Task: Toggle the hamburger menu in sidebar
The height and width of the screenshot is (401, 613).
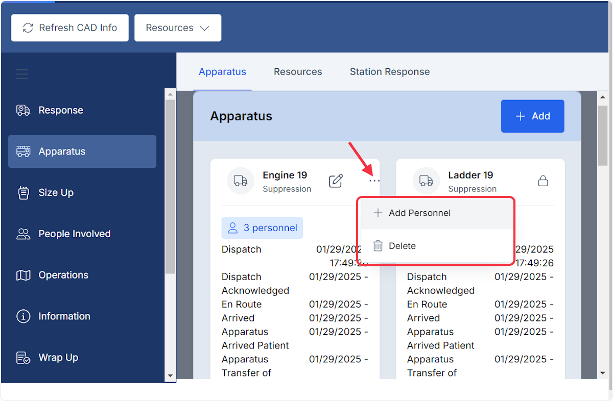Action: pyautogui.click(x=22, y=74)
